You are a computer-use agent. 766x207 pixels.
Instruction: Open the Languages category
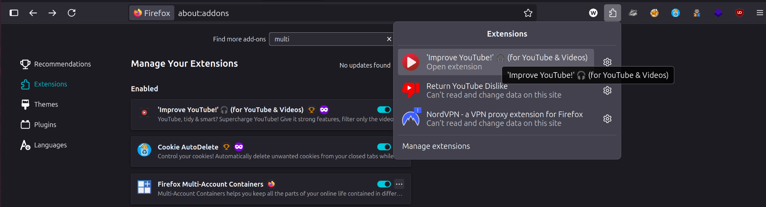pyautogui.click(x=43, y=145)
